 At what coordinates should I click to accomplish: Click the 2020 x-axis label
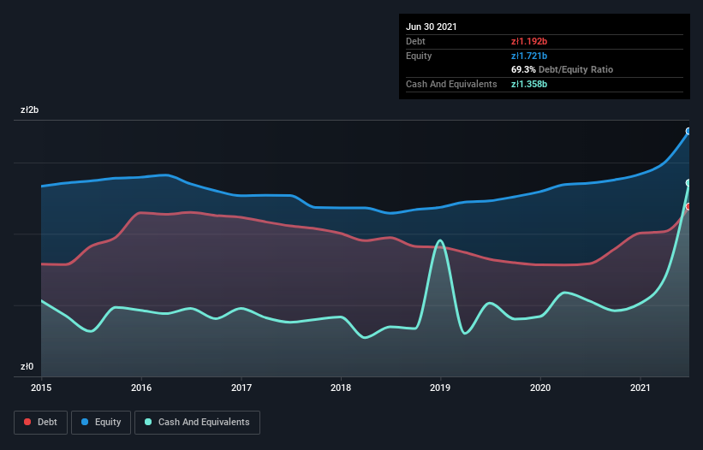click(x=540, y=388)
